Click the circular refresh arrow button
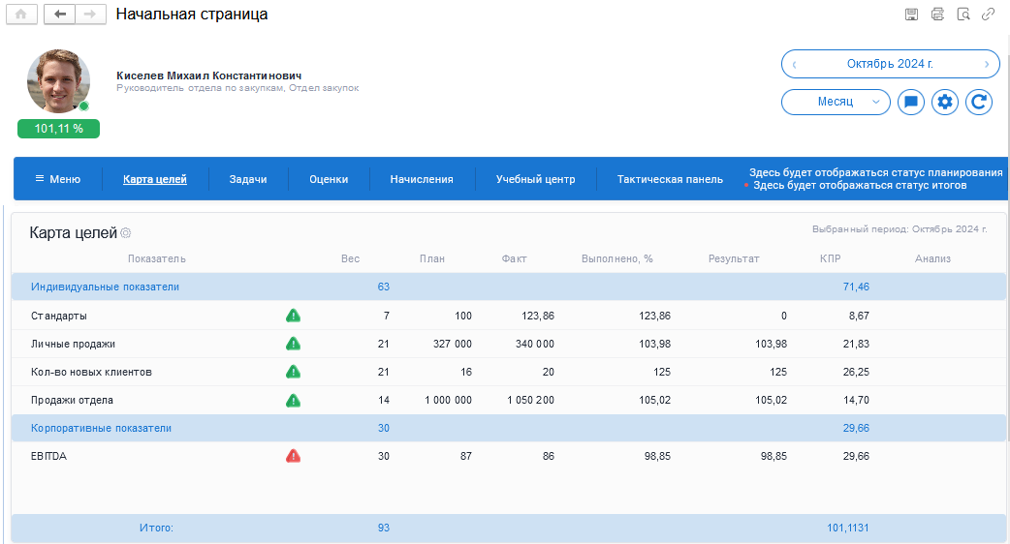 (x=979, y=102)
